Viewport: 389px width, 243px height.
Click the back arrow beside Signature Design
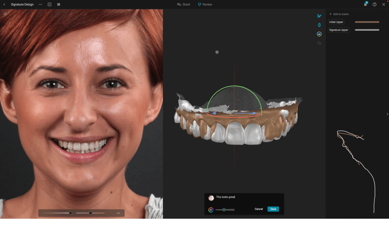click(4, 4)
